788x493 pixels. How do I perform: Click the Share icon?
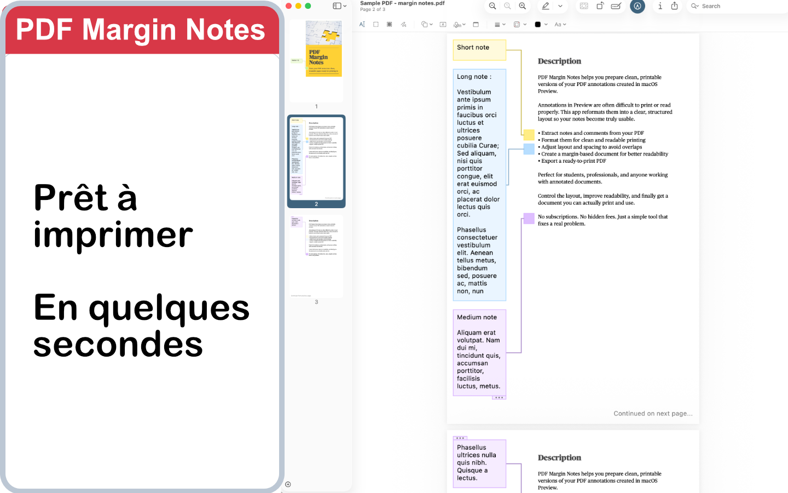click(x=674, y=6)
